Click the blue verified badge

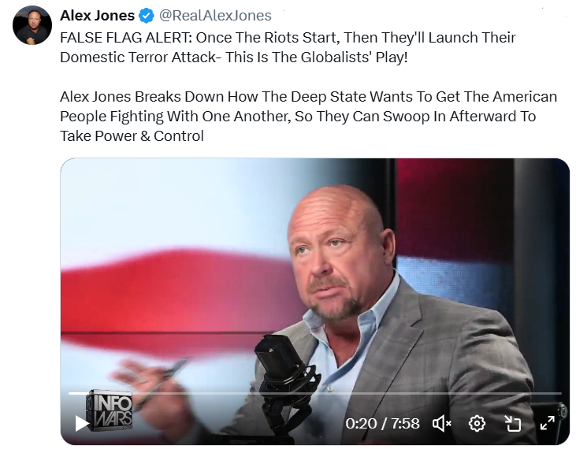click(147, 16)
